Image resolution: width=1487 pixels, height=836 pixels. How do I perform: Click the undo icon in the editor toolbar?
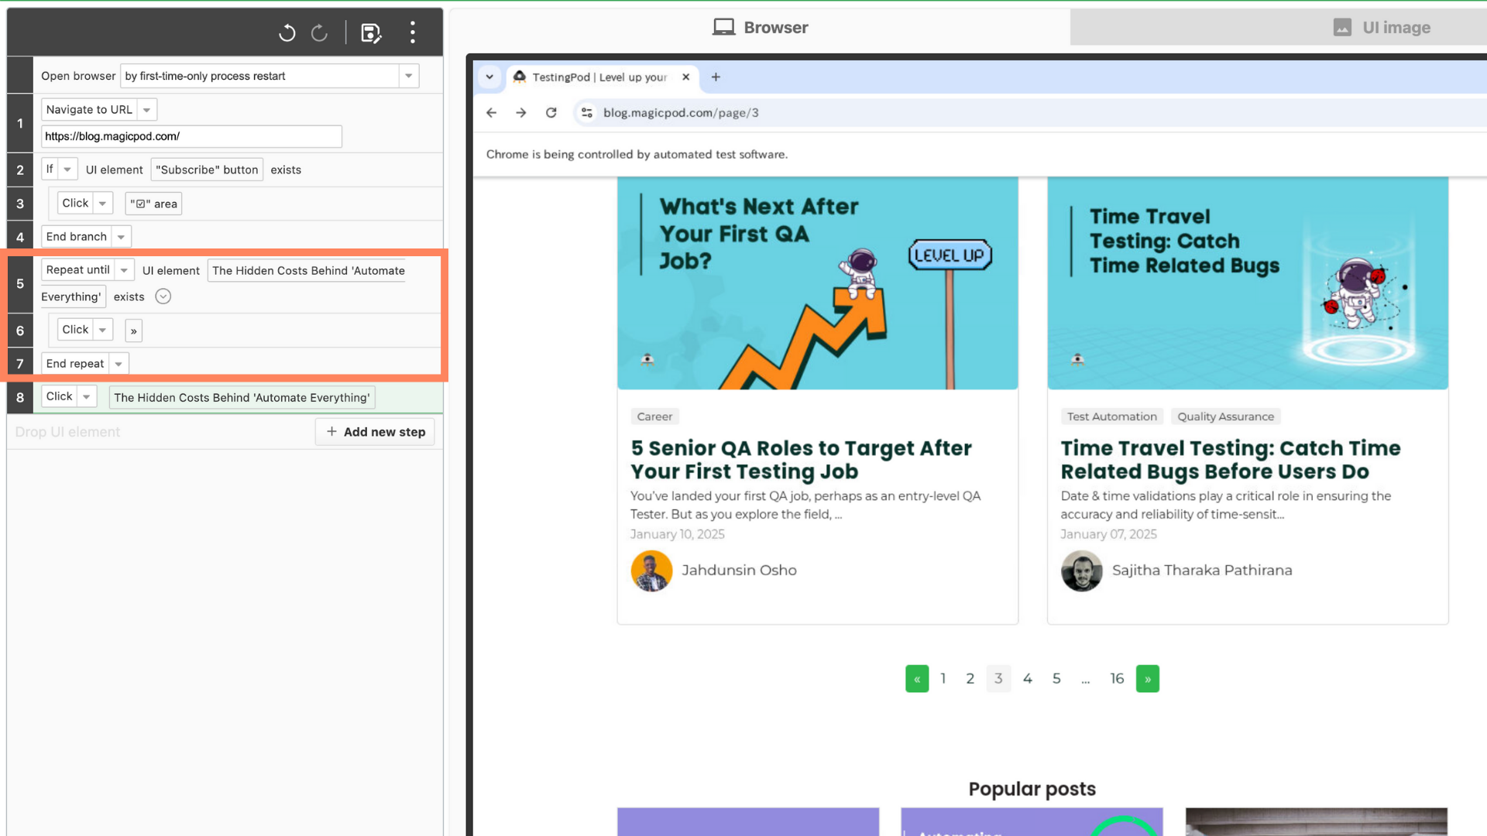287,33
